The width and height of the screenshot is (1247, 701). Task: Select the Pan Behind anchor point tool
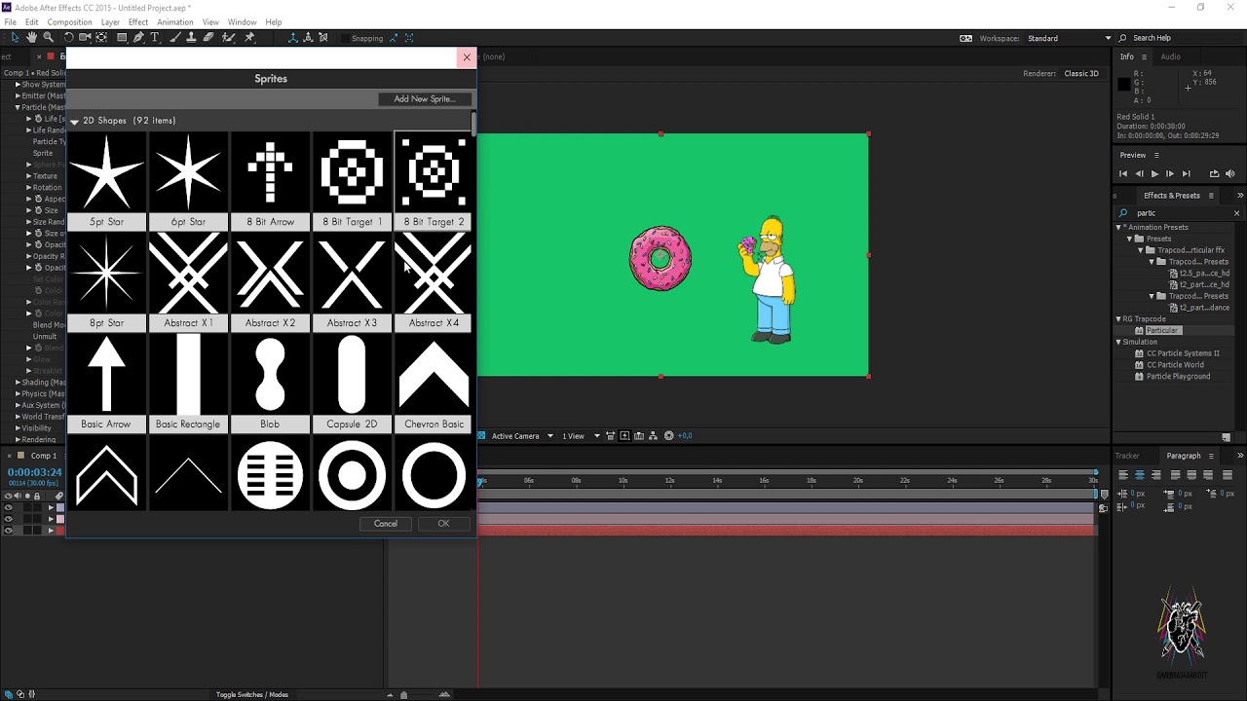point(101,38)
